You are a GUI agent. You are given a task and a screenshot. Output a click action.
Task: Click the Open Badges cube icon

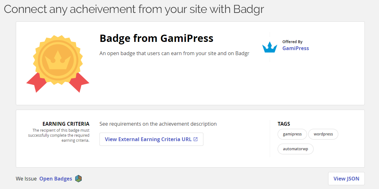point(79,179)
